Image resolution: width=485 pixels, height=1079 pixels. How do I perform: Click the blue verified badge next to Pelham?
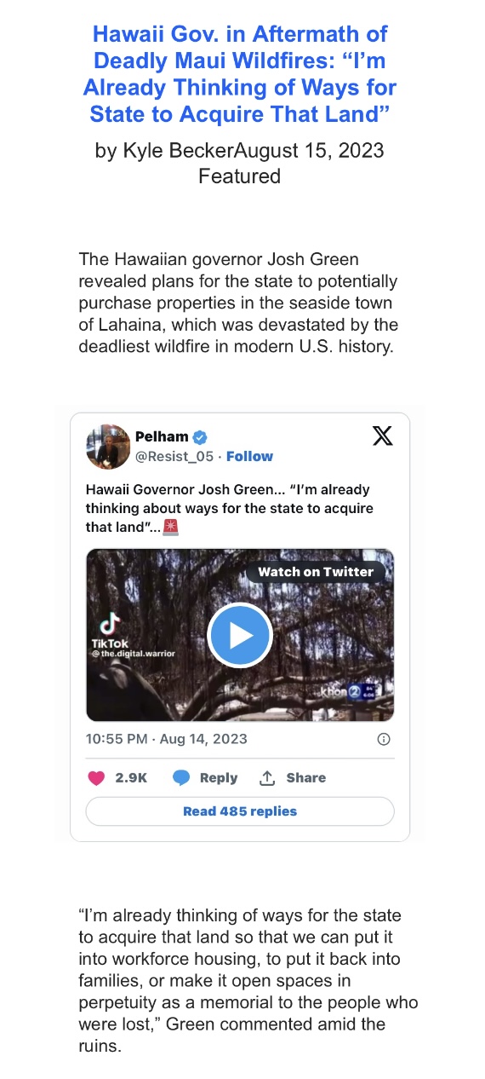200,437
